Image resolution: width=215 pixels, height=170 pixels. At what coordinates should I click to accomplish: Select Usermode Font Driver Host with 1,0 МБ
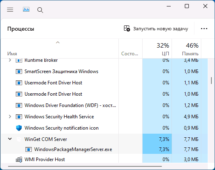pyautogui.click(x=104, y=94)
